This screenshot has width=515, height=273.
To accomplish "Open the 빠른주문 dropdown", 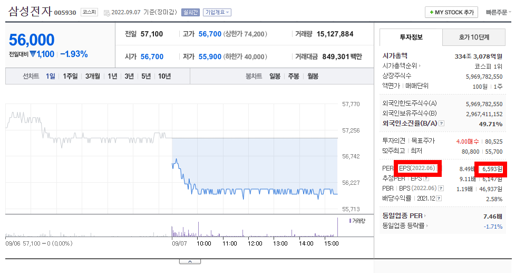I will tap(499, 12).
